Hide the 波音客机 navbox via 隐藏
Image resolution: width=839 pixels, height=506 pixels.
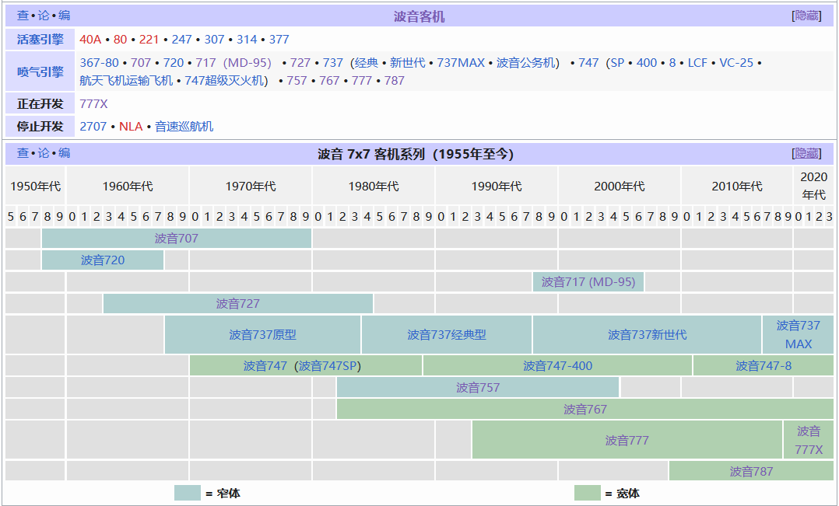(x=806, y=16)
